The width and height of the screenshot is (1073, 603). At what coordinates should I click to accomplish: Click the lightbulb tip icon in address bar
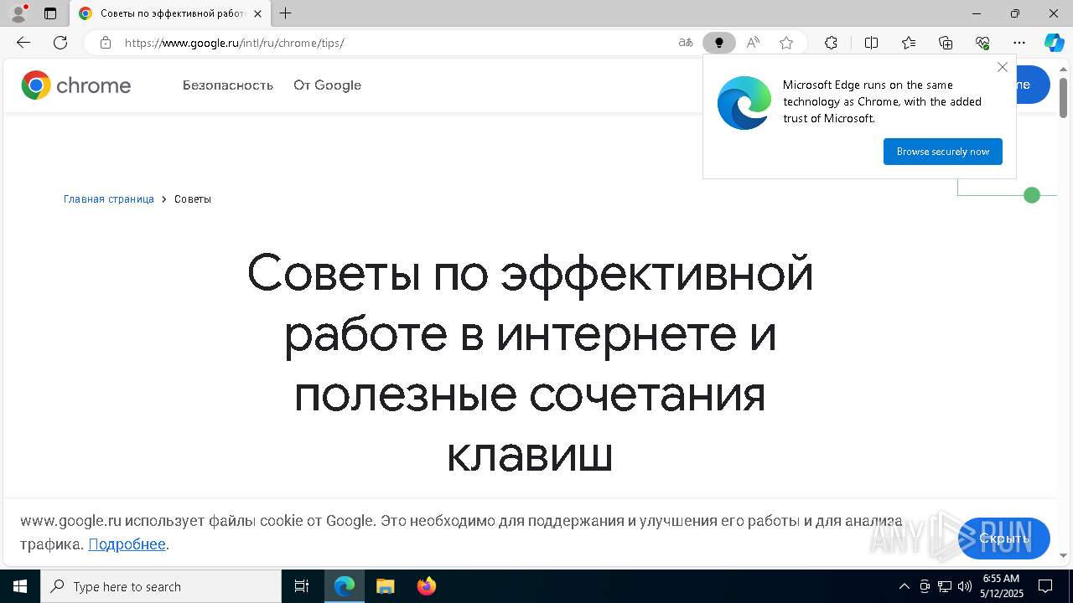point(718,43)
